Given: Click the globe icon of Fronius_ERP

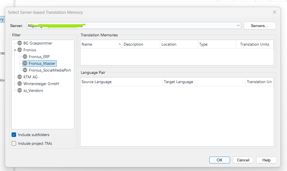Looking at the screenshot, I should pyautogui.click(x=25, y=57).
